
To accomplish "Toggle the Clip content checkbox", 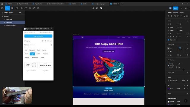I will (168, 40).
